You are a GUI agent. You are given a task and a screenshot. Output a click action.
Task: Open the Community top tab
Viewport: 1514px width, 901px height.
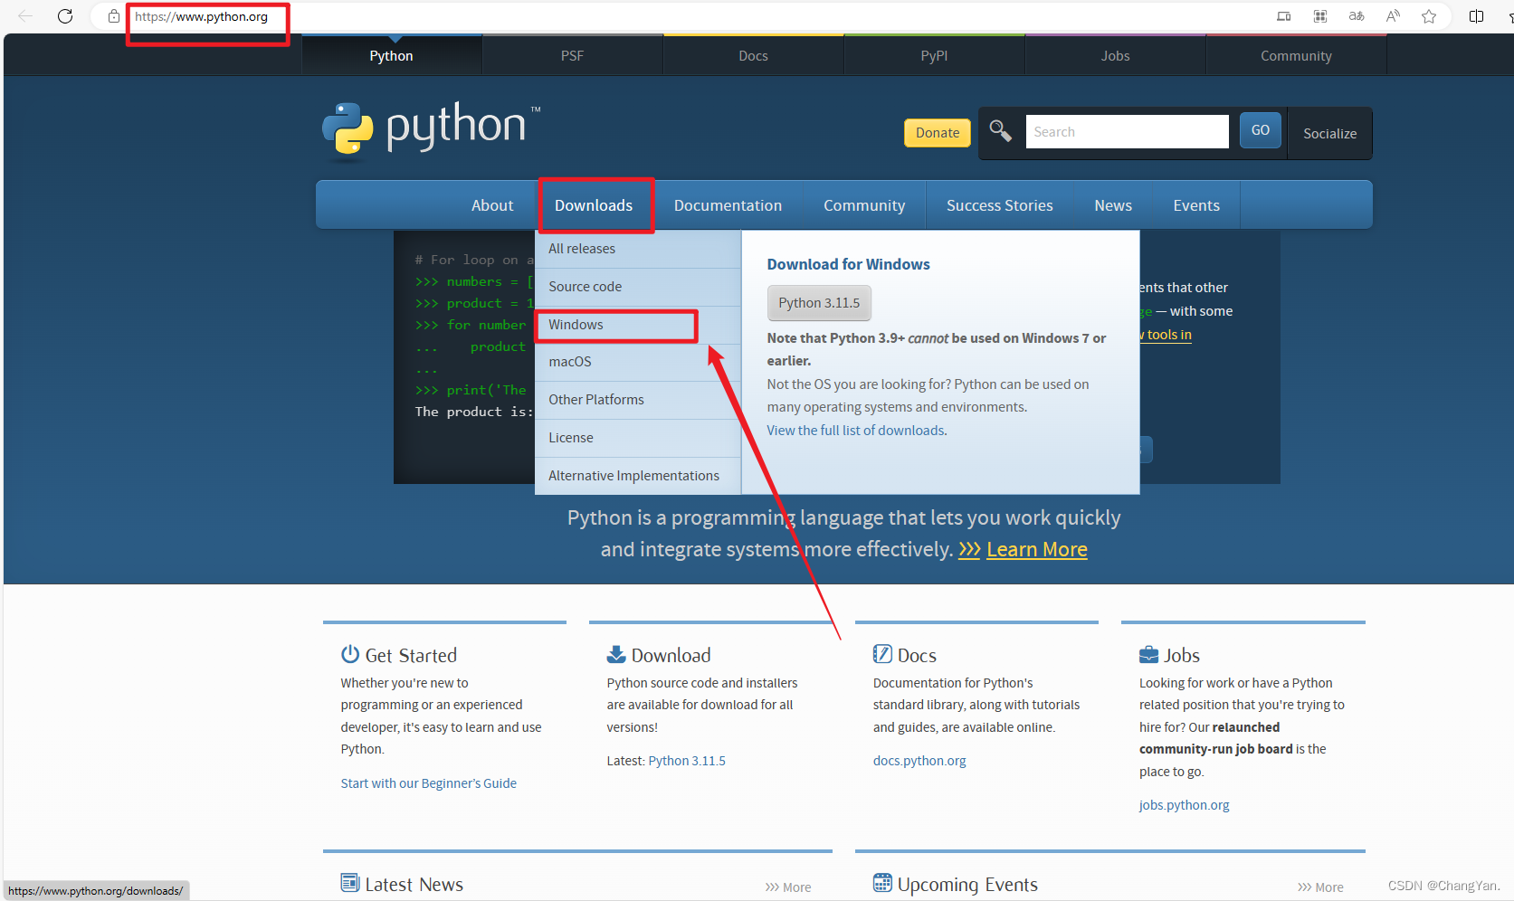[x=1296, y=55]
